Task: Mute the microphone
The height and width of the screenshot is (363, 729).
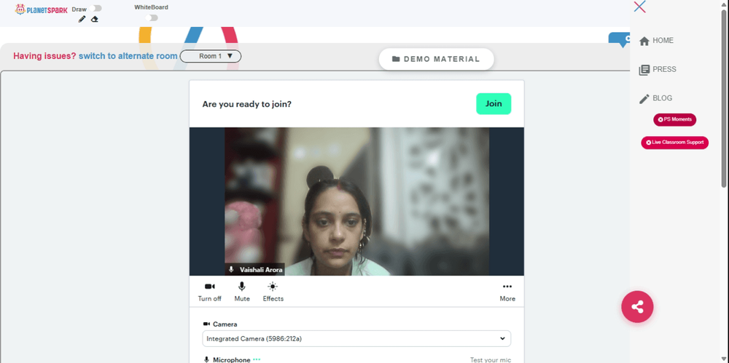Action: click(x=242, y=292)
